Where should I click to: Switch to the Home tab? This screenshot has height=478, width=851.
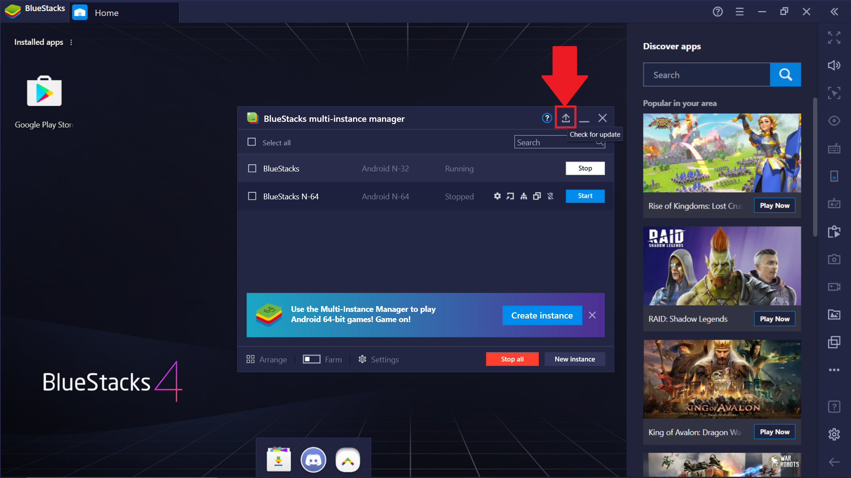tap(124, 12)
